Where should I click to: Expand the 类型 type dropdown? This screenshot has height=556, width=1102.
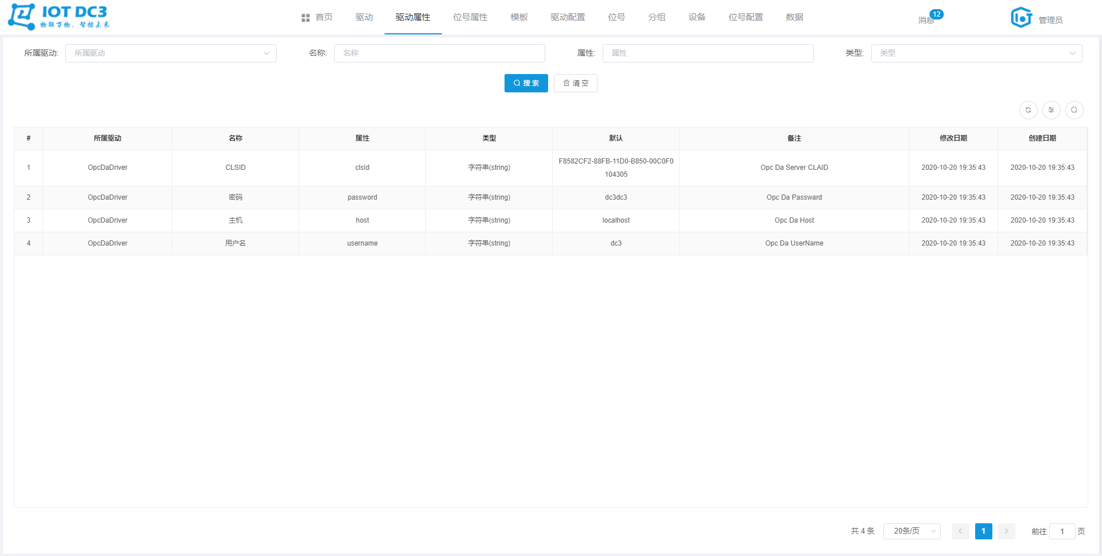pos(976,53)
